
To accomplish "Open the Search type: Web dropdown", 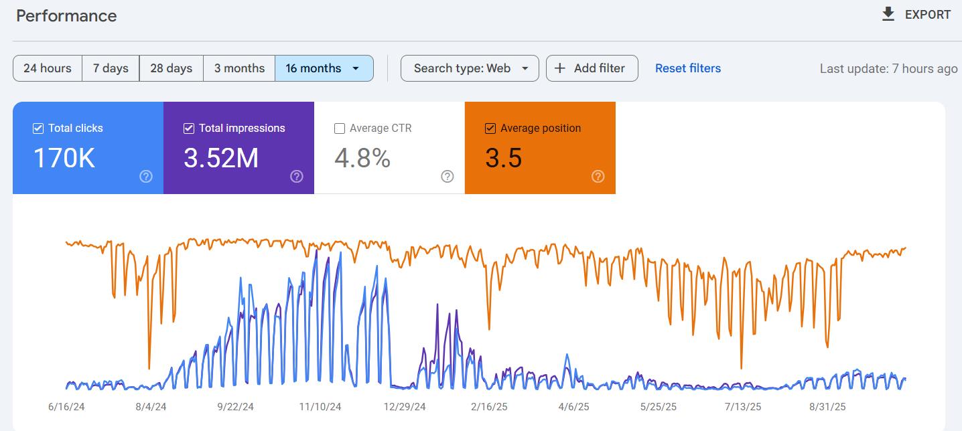I will click(469, 68).
